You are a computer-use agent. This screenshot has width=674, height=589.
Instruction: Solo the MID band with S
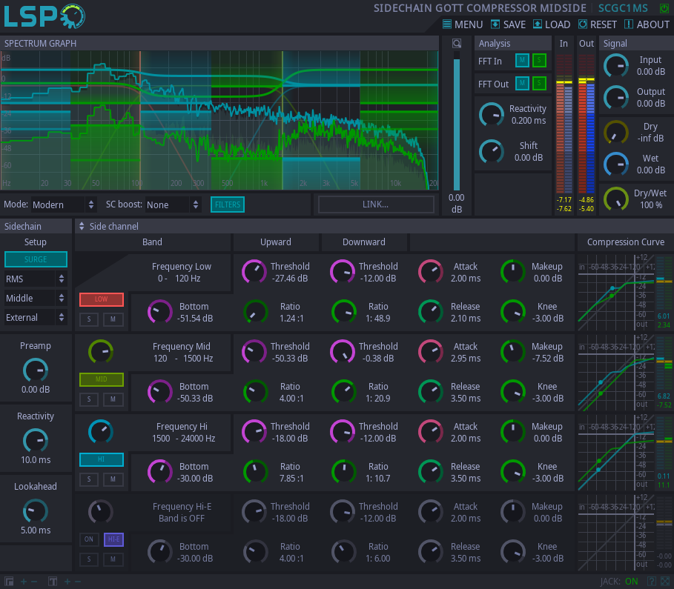tap(89, 399)
